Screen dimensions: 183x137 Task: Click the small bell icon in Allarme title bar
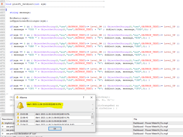(17, 97)
